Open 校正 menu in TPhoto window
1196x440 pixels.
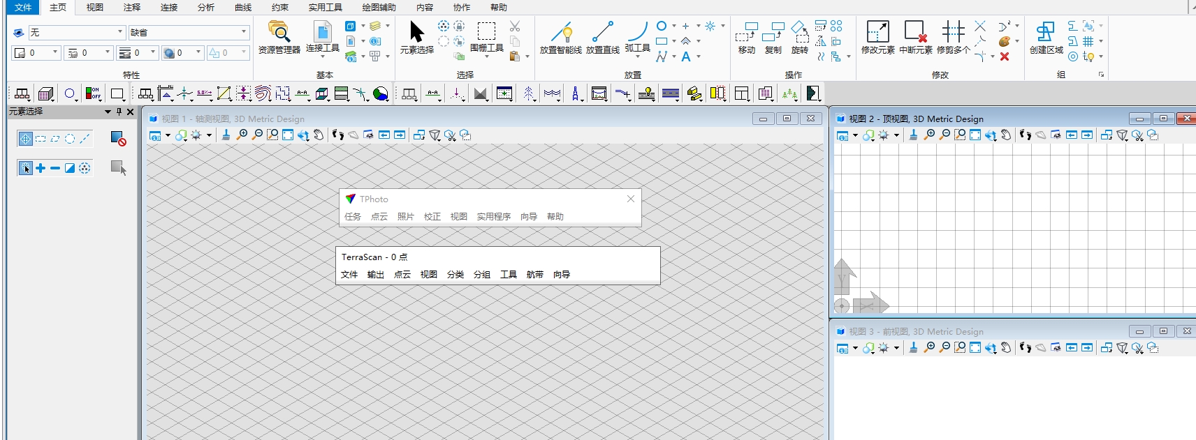(x=432, y=217)
